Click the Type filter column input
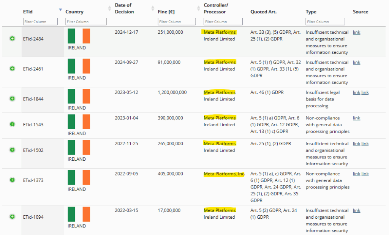This screenshot has width=389, height=235. (x=325, y=22)
